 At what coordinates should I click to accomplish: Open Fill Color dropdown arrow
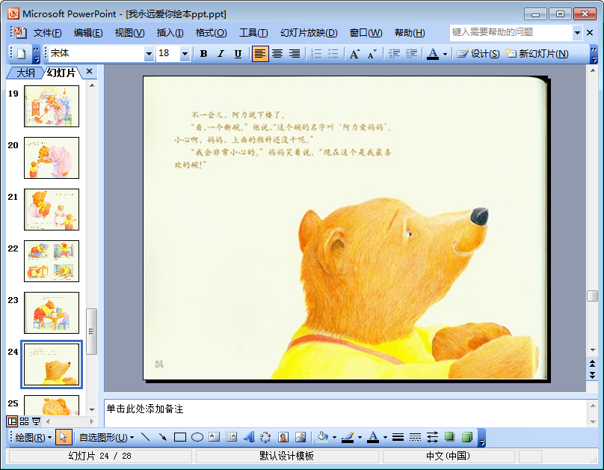(334, 437)
